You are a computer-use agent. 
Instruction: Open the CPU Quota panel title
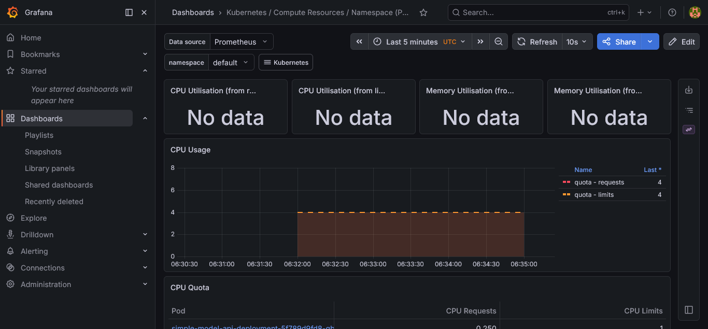pyautogui.click(x=190, y=288)
